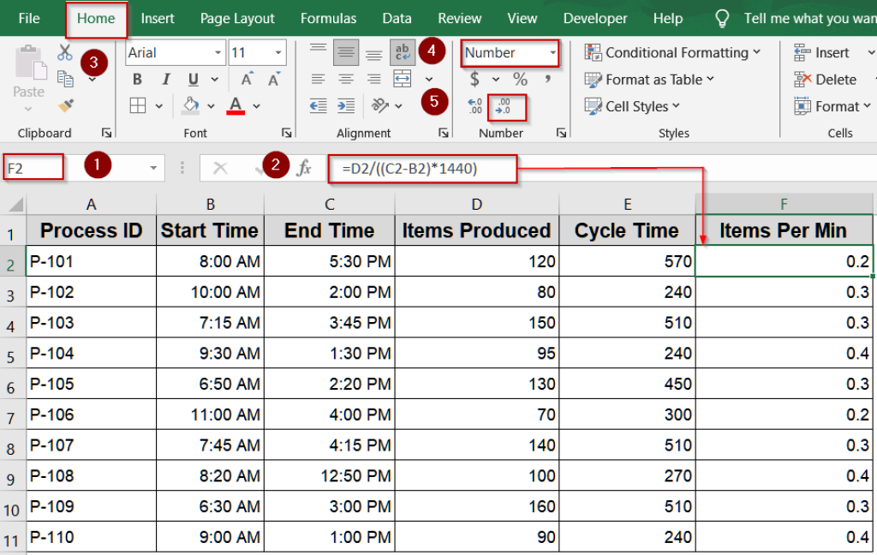Switch to the Formulas ribbon tab
Screen dimensions: 877x555
[328, 18]
